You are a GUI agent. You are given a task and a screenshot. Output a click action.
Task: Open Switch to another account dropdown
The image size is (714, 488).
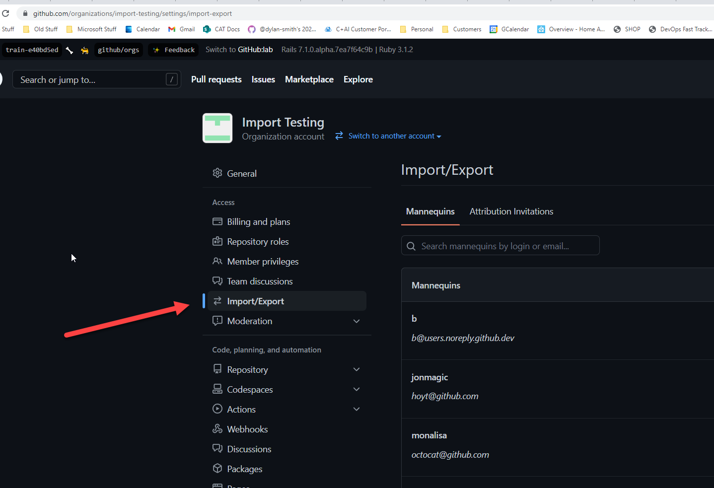pos(395,136)
